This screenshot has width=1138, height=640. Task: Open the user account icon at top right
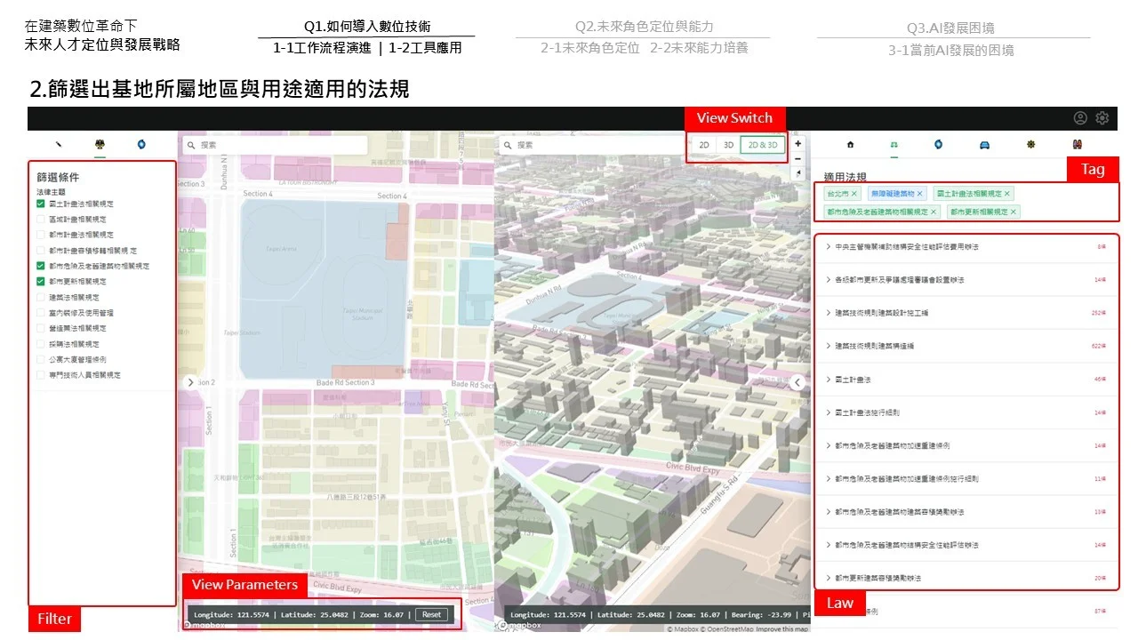point(1079,117)
